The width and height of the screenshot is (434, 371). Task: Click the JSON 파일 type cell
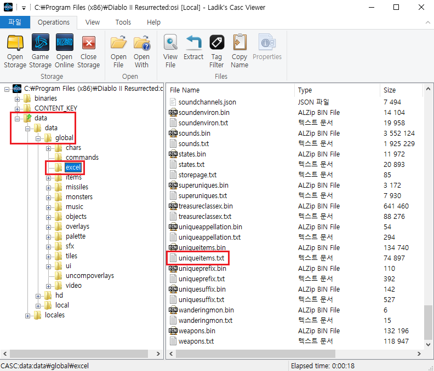pos(313,102)
